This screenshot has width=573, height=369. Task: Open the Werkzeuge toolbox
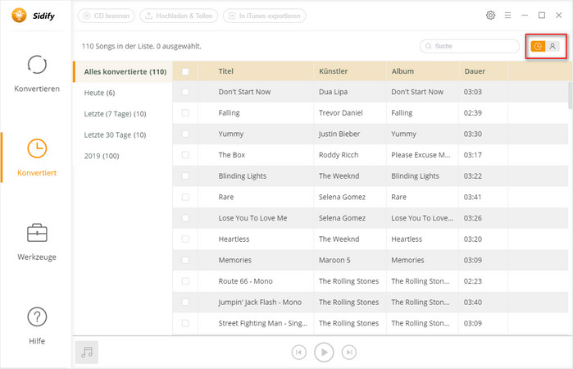click(37, 242)
